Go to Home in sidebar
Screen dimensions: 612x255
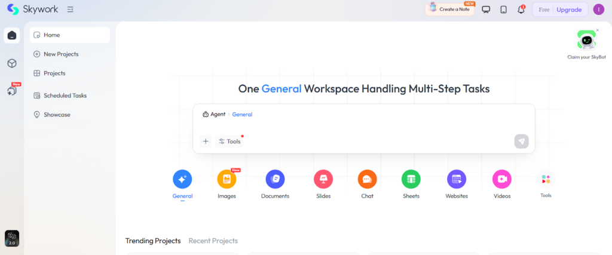(x=70, y=35)
